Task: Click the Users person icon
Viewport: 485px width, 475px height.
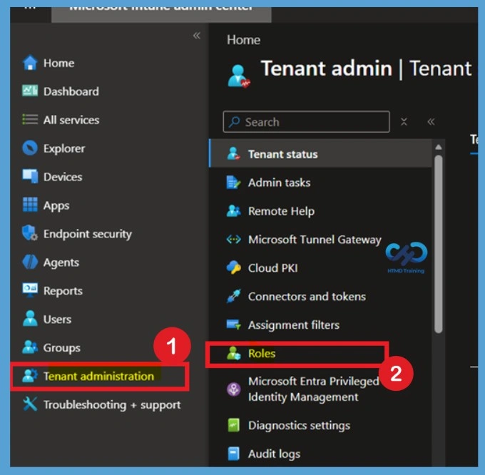Action: (30, 319)
